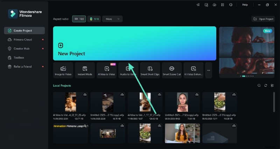Image resolution: width=280 pixels, height=149 pixels.
Task: Switch to the Toolbox sidebar section
Action: click(19, 57)
